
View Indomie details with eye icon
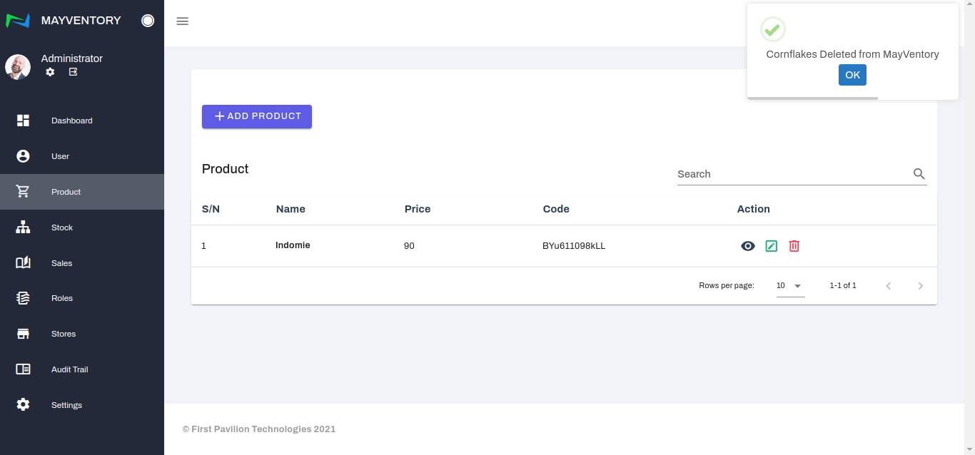747,246
